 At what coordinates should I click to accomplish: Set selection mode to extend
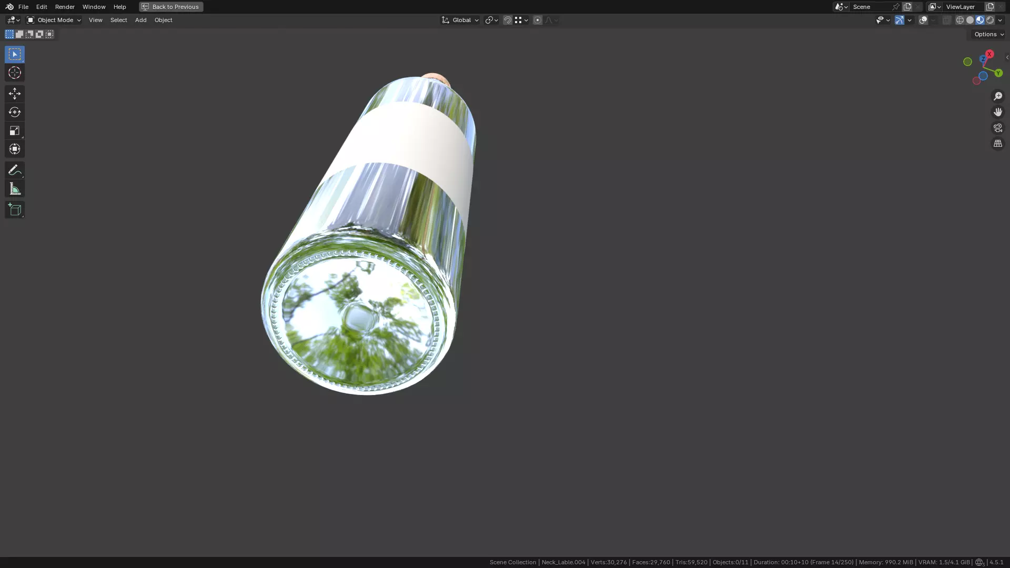tap(19, 34)
